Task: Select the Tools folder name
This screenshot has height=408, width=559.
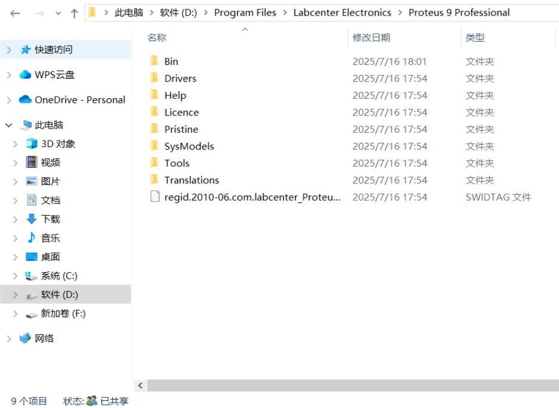Action: 177,163
